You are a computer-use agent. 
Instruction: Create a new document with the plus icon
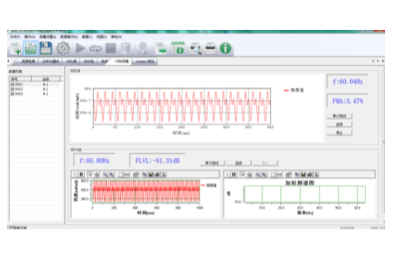pos(16,48)
